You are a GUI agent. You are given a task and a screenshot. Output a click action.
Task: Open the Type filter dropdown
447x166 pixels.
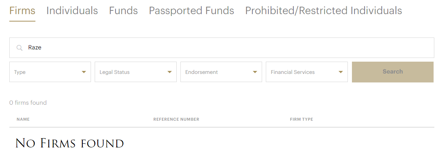[50, 72]
